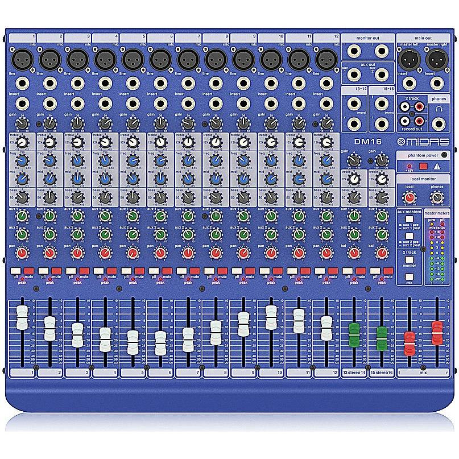Screen dimensions: 459x459
Task: Click the master right XLR output
Action: tap(437, 59)
